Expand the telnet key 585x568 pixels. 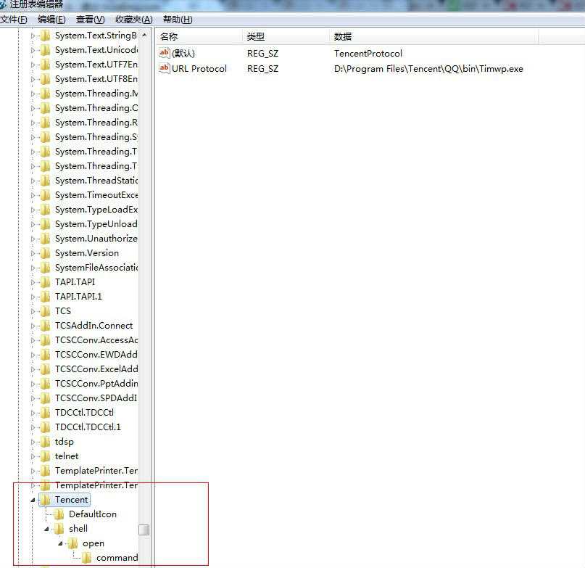click(x=33, y=456)
